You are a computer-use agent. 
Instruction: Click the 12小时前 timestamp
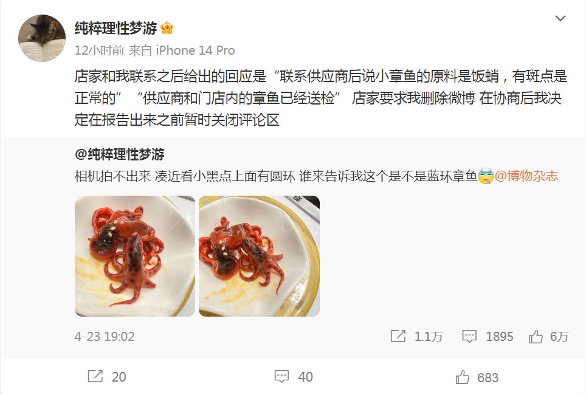tap(99, 50)
